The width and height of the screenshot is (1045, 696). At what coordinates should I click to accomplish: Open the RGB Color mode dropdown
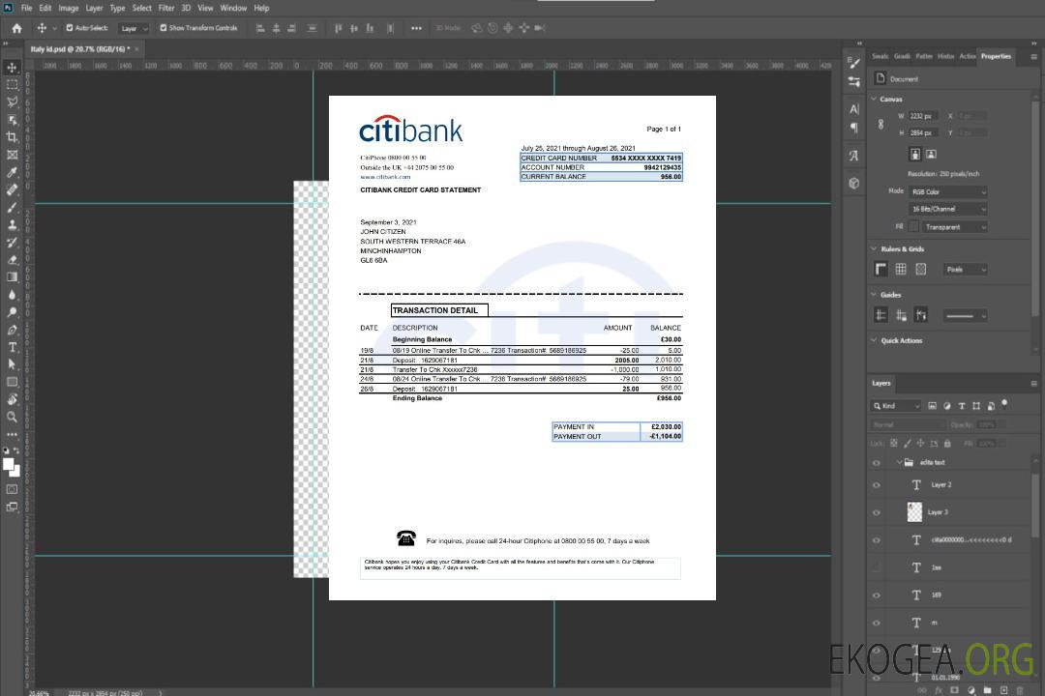[947, 191]
